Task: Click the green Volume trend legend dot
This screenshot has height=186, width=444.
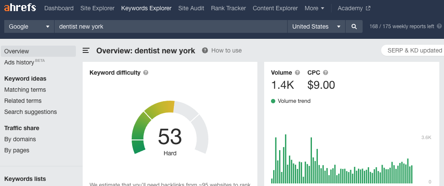Action: [273, 101]
